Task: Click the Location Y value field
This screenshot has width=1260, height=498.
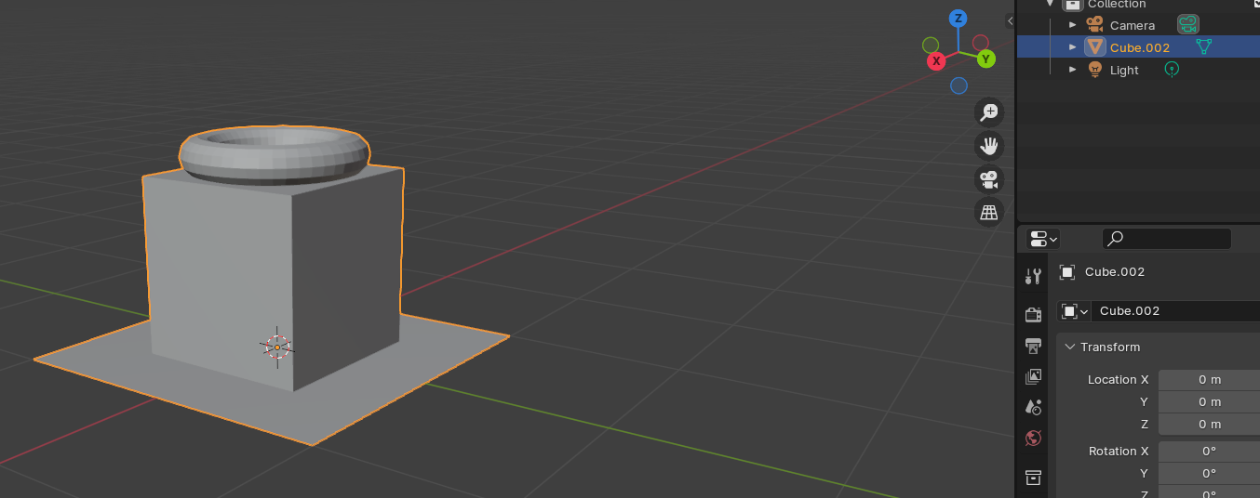Action: coord(1209,401)
